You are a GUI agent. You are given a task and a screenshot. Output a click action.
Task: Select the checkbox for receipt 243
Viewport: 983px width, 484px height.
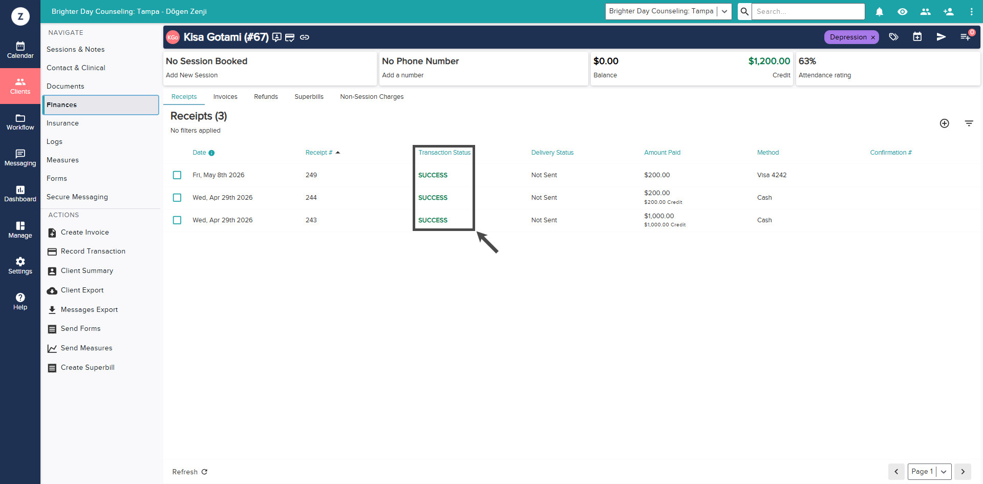point(177,220)
